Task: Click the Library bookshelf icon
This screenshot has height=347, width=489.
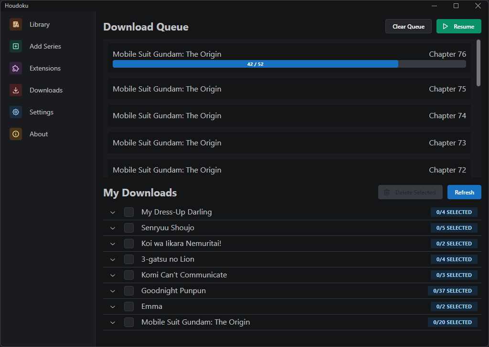Action: point(16,25)
